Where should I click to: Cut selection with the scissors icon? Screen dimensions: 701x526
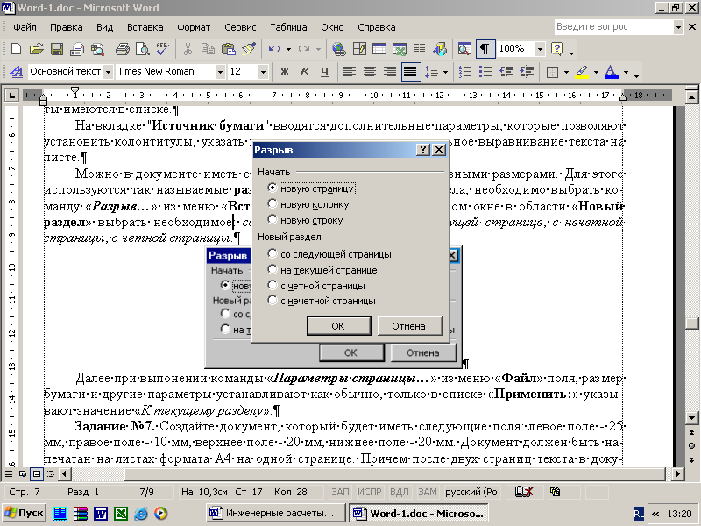188,49
